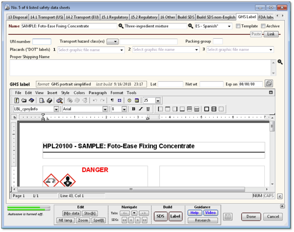Click the NE lang button
The width and height of the screenshot is (294, 232).
[x=65, y=220]
